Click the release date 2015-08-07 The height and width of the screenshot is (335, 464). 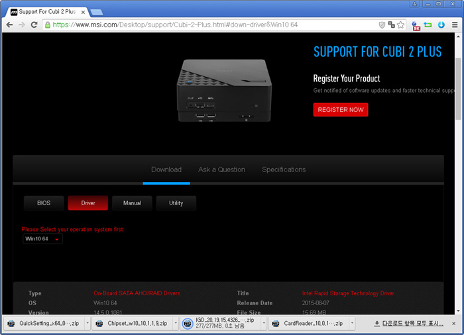tap(316, 303)
